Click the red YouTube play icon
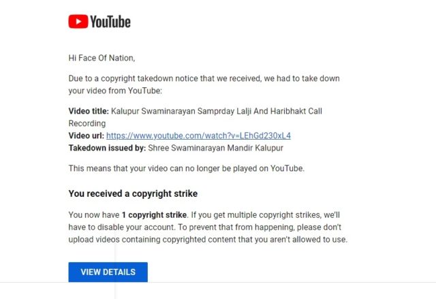 click(x=78, y=21)
